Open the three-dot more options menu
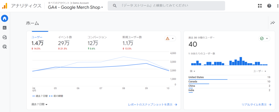This screenshot has width=279, height=112. [x=278, y=6]
